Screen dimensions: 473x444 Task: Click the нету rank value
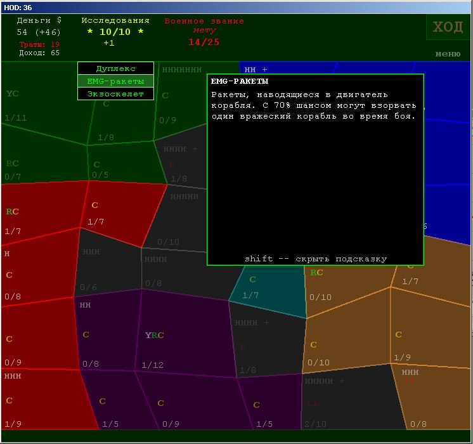pyautogui.click(x=205, y=30)
